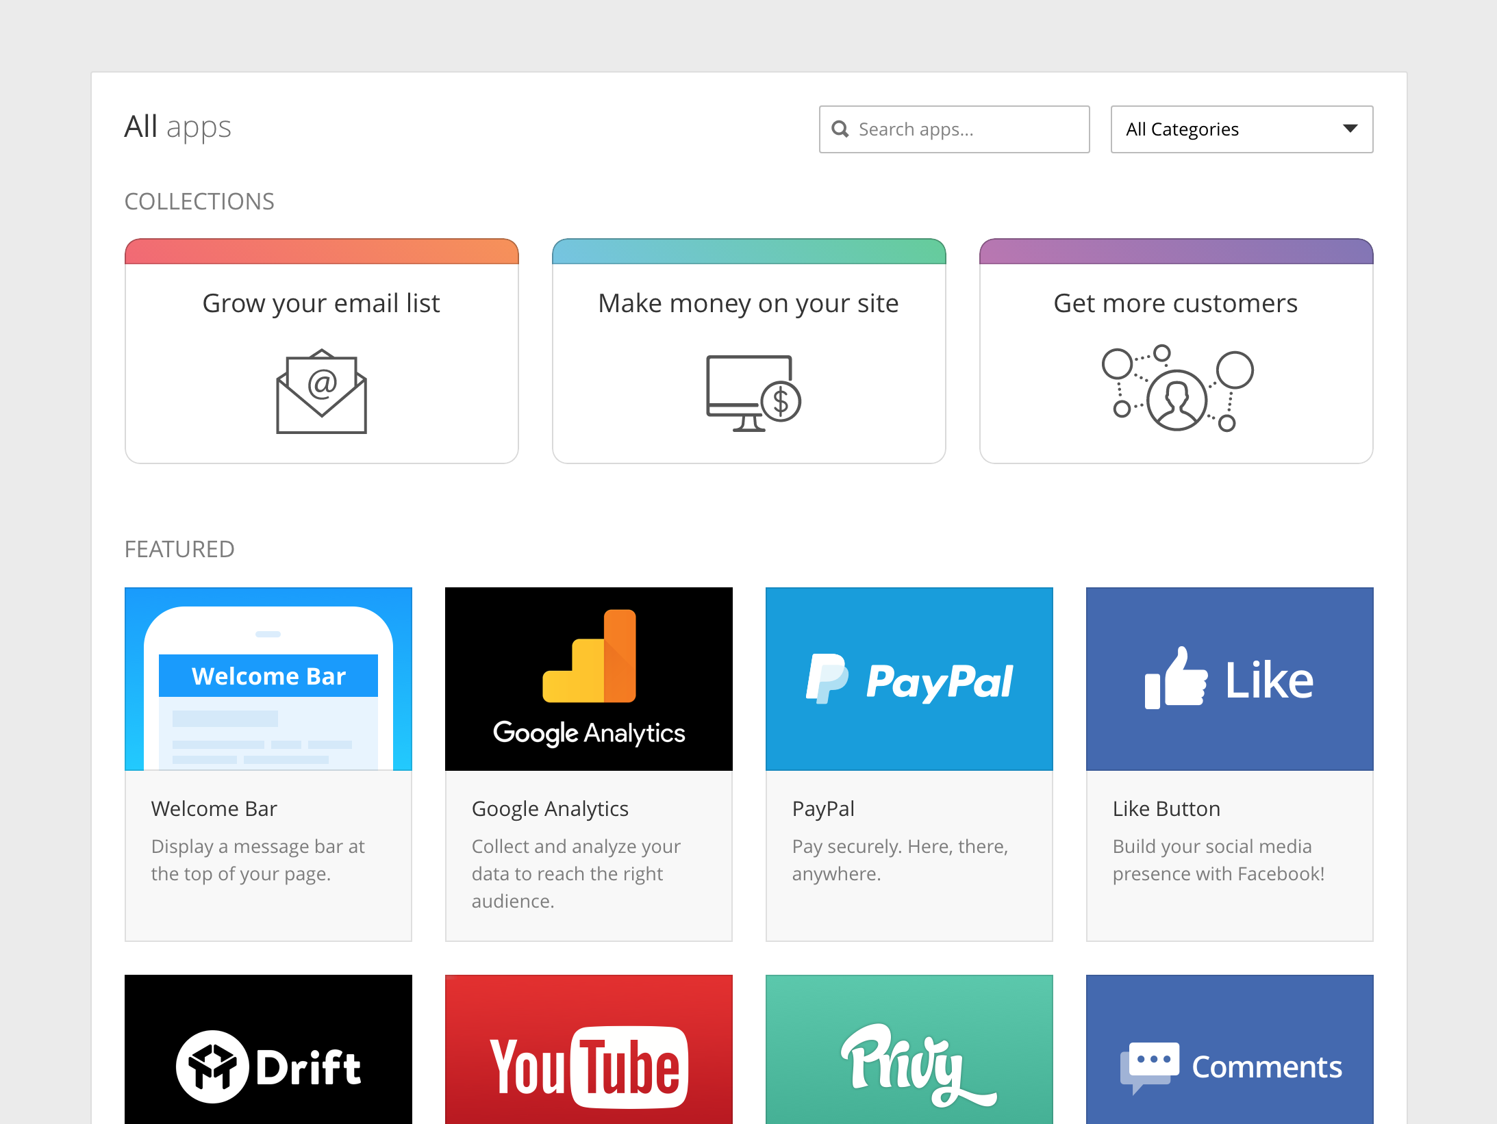The width and height of the screenshot is (1497, 1124).
Task: Click 'Build your social media presence' text
Action: tap(1218, 860)
